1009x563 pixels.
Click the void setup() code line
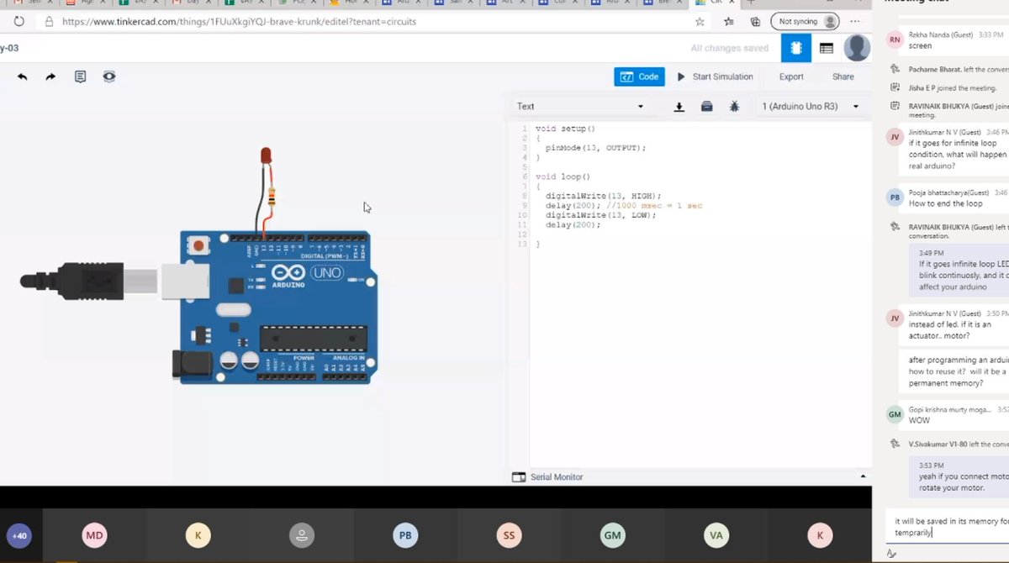point(565,128)
